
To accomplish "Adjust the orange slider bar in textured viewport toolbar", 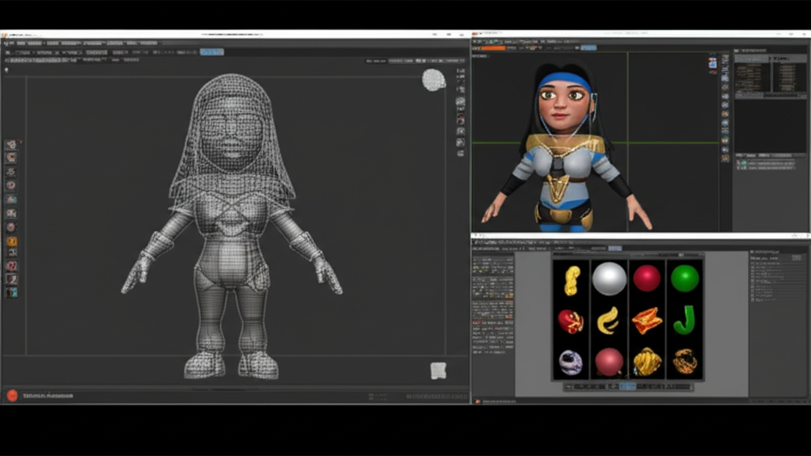I will coord(493,48).
